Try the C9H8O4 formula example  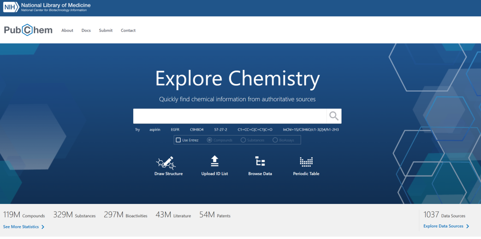(x=197, y=130)
